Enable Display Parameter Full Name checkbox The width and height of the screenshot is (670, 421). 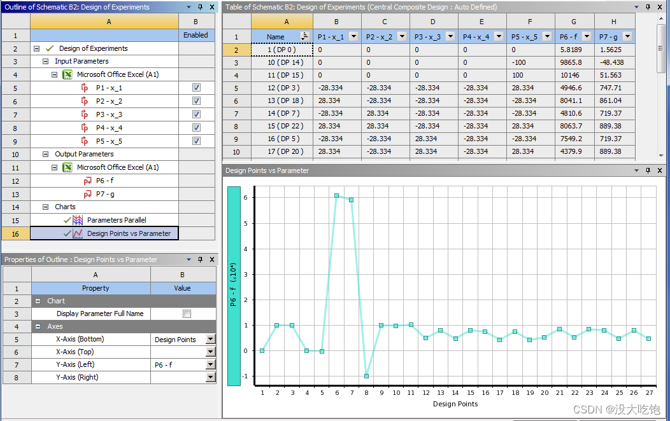(187, 314)
